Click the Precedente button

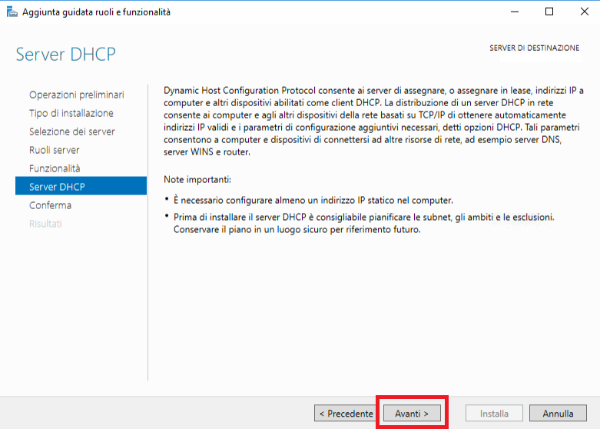pos(346,414)
